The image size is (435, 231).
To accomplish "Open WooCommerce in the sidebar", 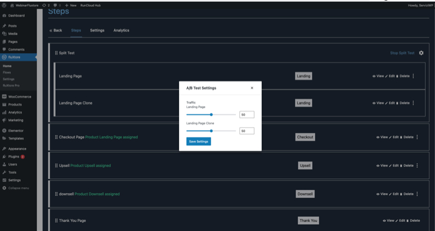I will pyautogui.click(x=19, y=96).
